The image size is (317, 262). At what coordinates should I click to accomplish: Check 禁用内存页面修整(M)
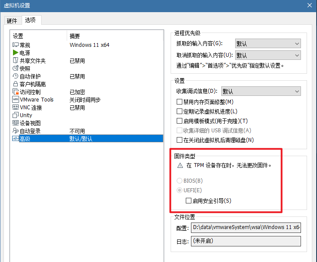pos(179,102)
